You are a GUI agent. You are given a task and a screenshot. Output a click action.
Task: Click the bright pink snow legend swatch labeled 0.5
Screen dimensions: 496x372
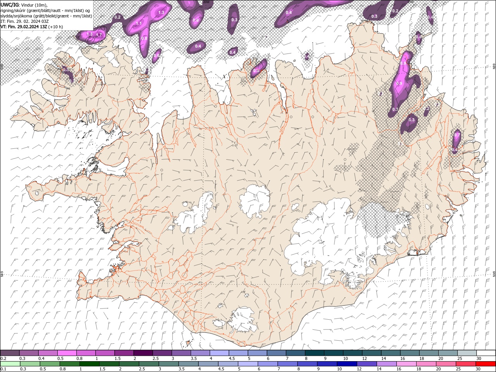click(67, 353)
